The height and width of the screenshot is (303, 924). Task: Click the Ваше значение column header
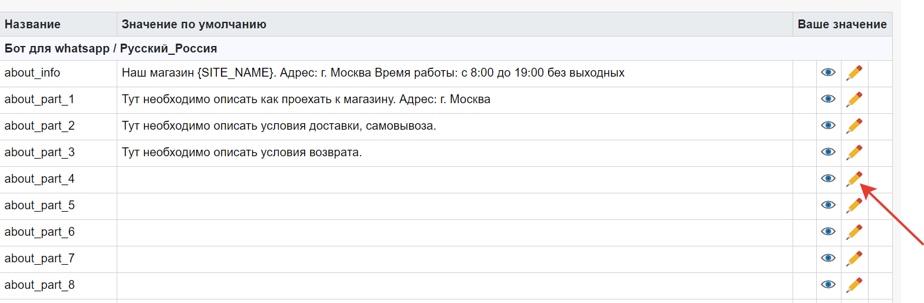tap(842, 24)
